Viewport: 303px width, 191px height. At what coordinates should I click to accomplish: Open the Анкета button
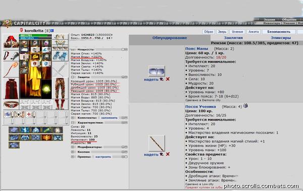click(x=254, y=32)
